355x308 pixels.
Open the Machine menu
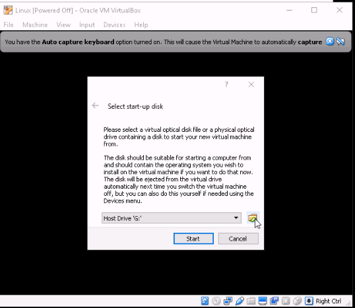(35, 24)
